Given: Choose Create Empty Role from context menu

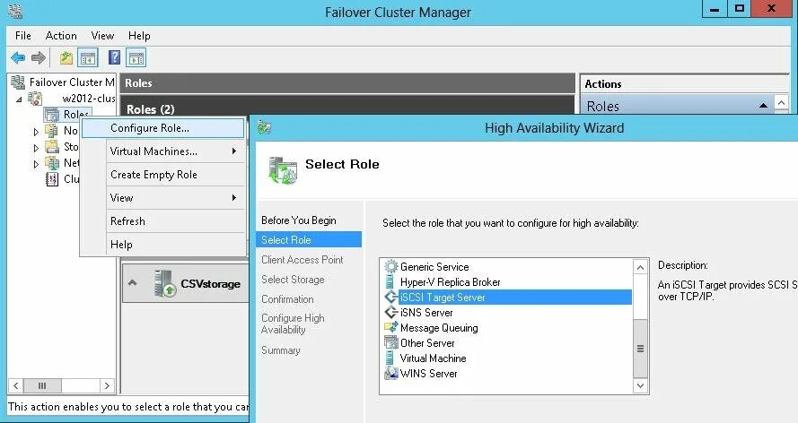Looking at the screenshot, I should pyautogui.click(x=153, y=175).
